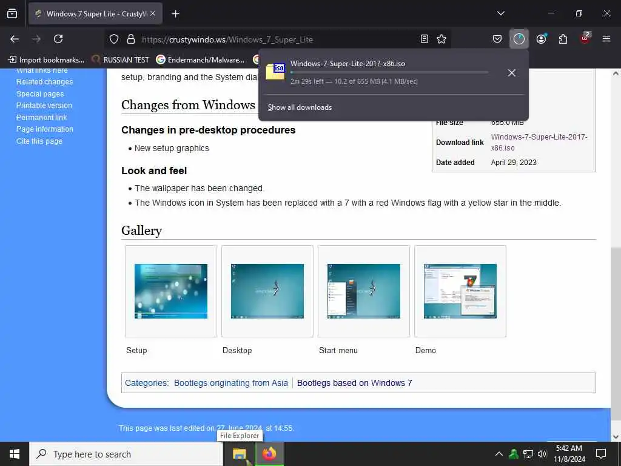Image resolution: width=621 pixels, height=466 pixels.
Task: Open the Windows Start button
Action: 15,454
